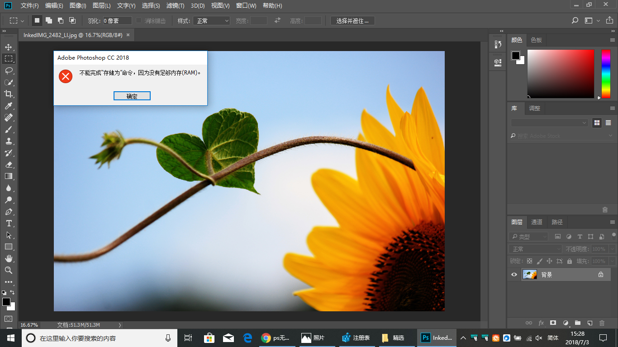
Task: Pick a color in the color field
Action: [561, 74]
